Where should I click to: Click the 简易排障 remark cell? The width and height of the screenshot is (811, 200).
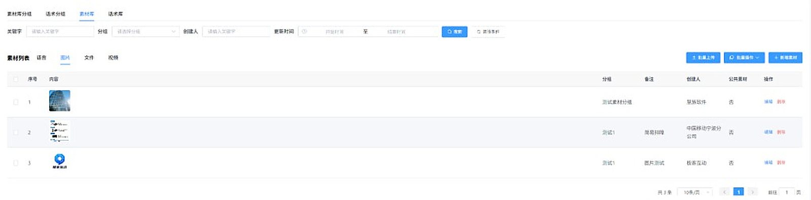(x=654, y=133)
